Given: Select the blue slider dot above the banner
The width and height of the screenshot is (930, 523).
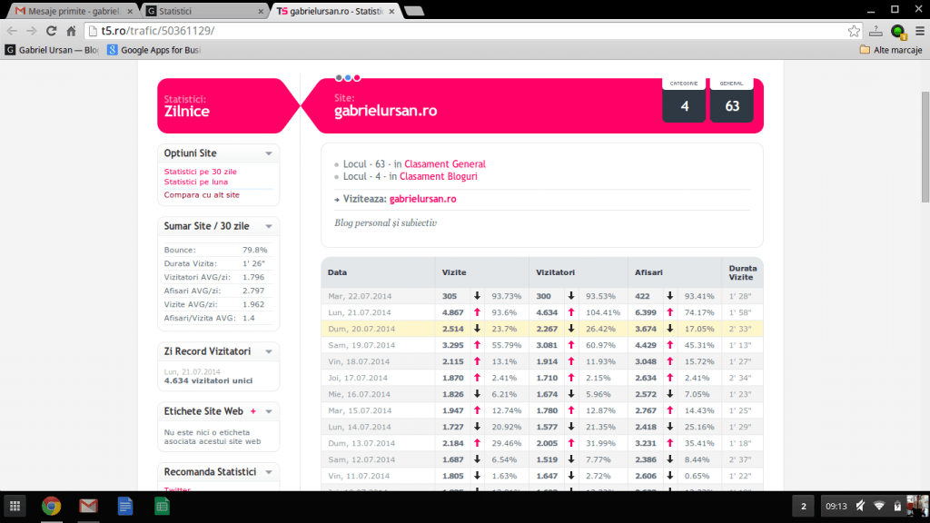Looking at the screenshot, I should [x=348, y=78].
